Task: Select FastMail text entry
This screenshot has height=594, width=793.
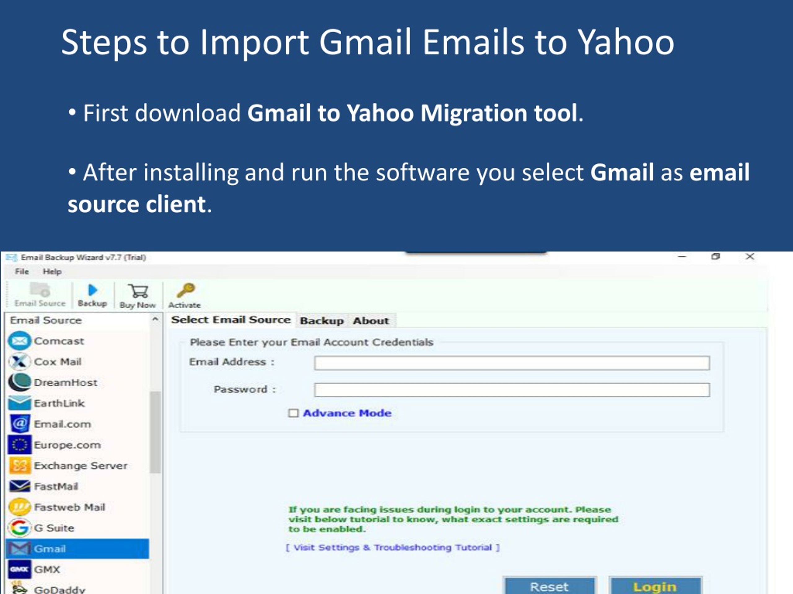Action: pos(56,486)
